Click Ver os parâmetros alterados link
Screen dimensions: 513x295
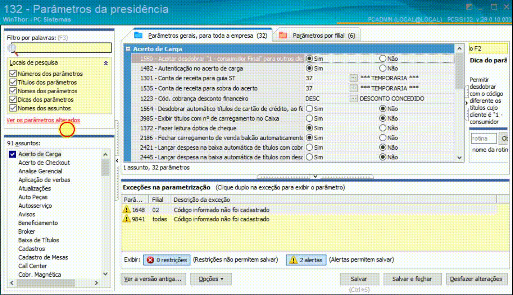(43, 120)
